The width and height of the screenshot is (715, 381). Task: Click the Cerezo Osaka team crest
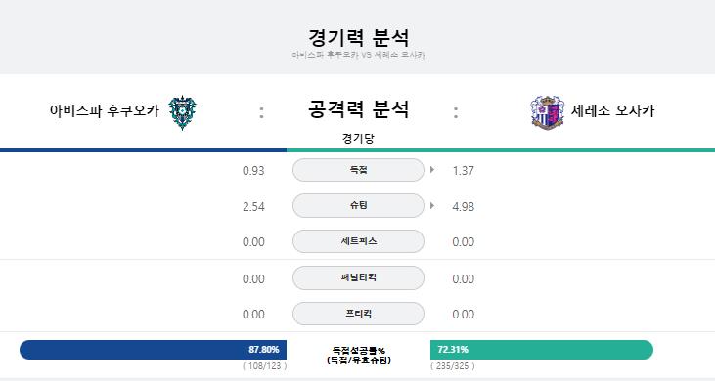(547, 112)
